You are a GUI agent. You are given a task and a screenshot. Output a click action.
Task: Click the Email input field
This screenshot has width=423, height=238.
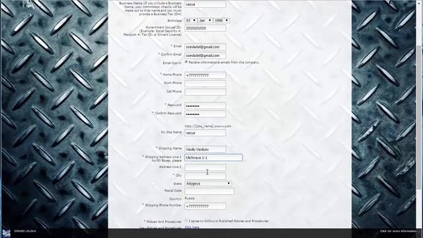pyautogui.click(x=205, y=47)
